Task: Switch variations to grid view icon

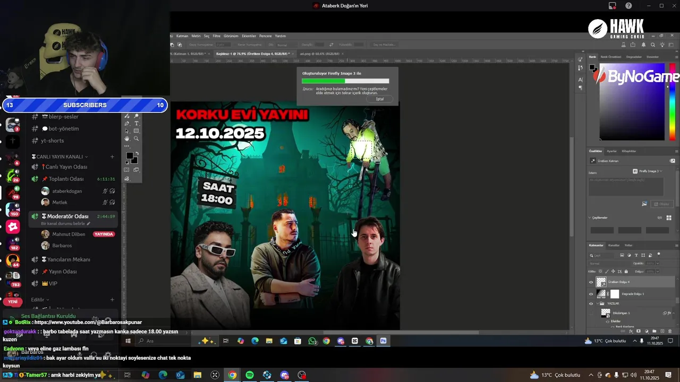Action: 669,218
